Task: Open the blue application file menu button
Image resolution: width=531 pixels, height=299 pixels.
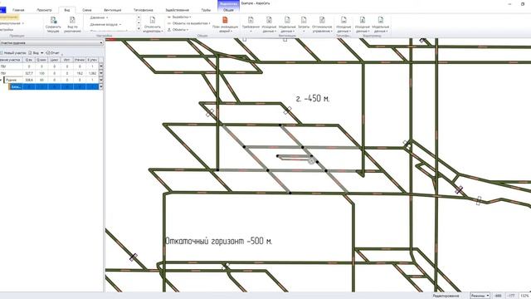Action: pos(2,10)
